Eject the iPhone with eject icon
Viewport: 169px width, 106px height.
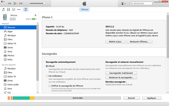click(35, 15)
